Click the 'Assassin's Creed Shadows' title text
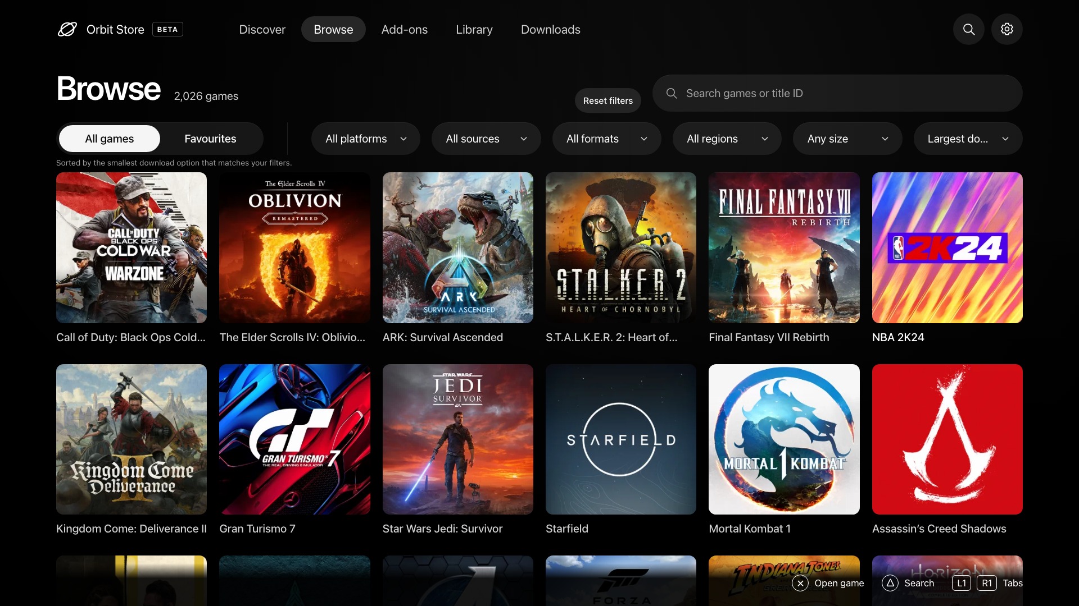The width and height of the screenshot is (1079, 606). pos(939,529)
